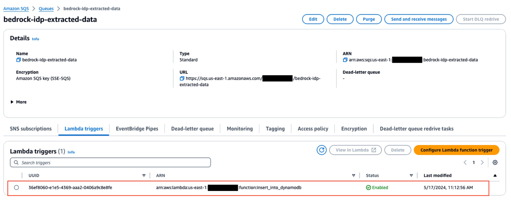The height and width of the screenshot is (203, 511).
Task: Open the Queues breadcrumb link
Action: click(x=46, y=9)
